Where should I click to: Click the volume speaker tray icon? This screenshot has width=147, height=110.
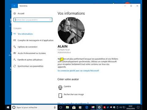pyautogui.click(x=121, y=107)
